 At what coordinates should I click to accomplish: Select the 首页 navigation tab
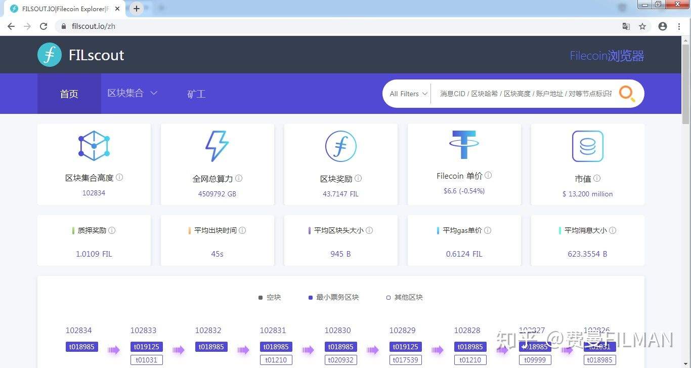(x=69, y=94)
